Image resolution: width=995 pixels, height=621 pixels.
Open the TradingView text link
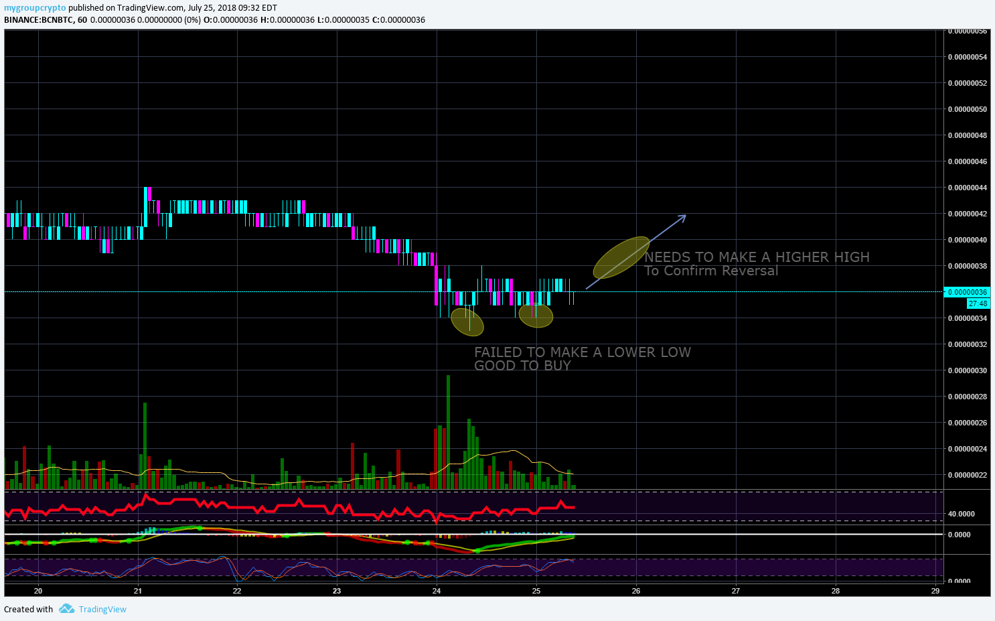(x=102, y=610)
